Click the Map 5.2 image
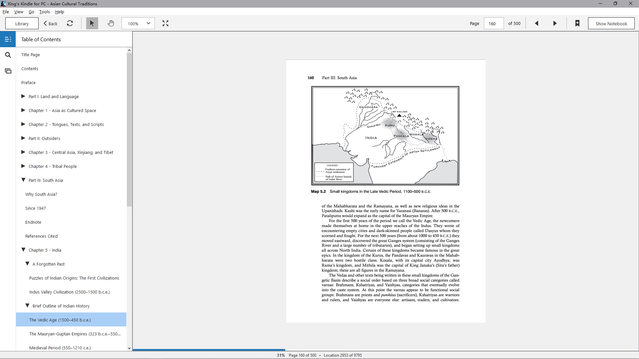This screenshot has width=639, height=359. tap(385, 136)
